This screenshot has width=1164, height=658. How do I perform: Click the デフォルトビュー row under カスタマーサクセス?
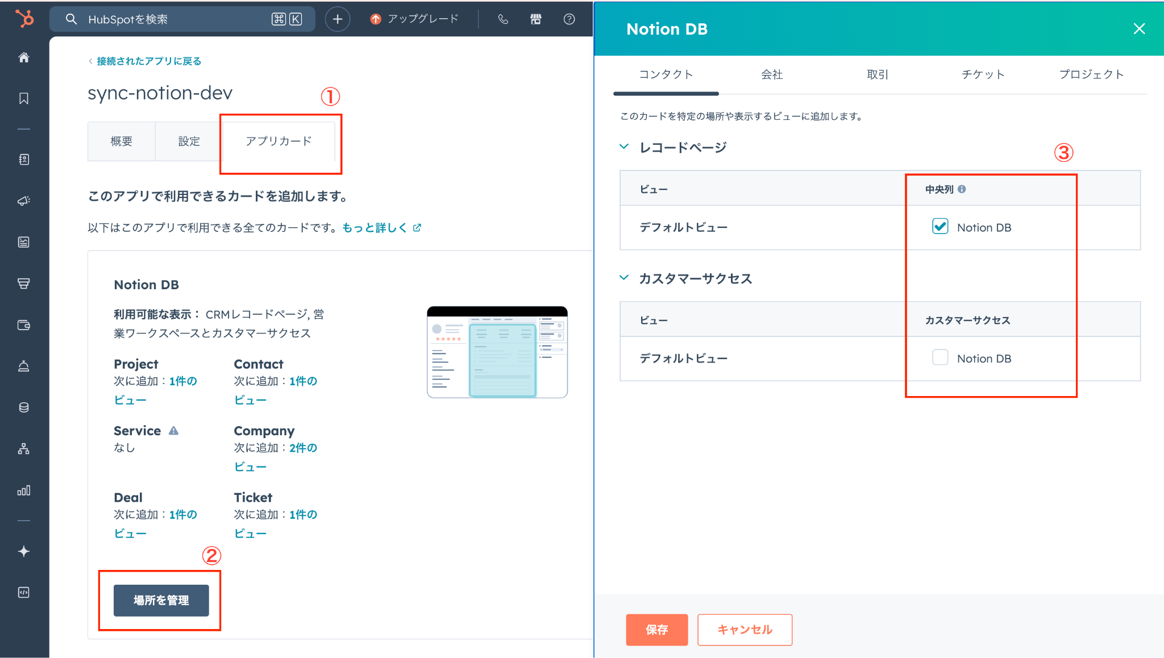tap(880, 359)
